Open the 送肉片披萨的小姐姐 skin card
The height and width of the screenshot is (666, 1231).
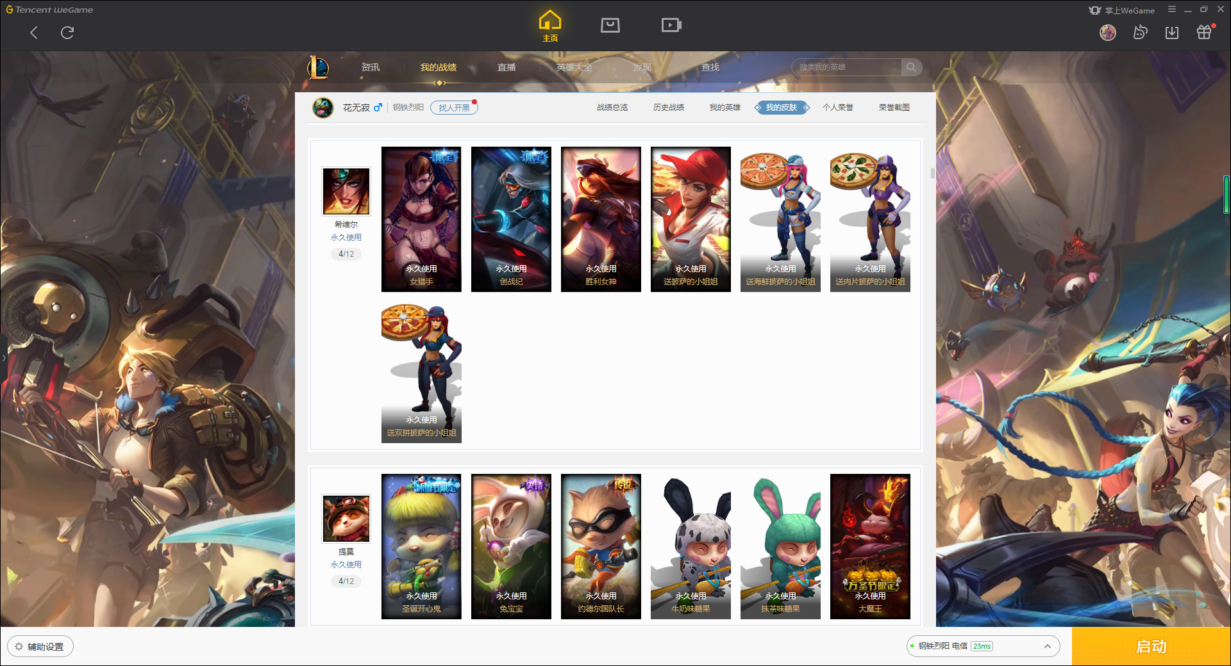click(x=870, y=219)
